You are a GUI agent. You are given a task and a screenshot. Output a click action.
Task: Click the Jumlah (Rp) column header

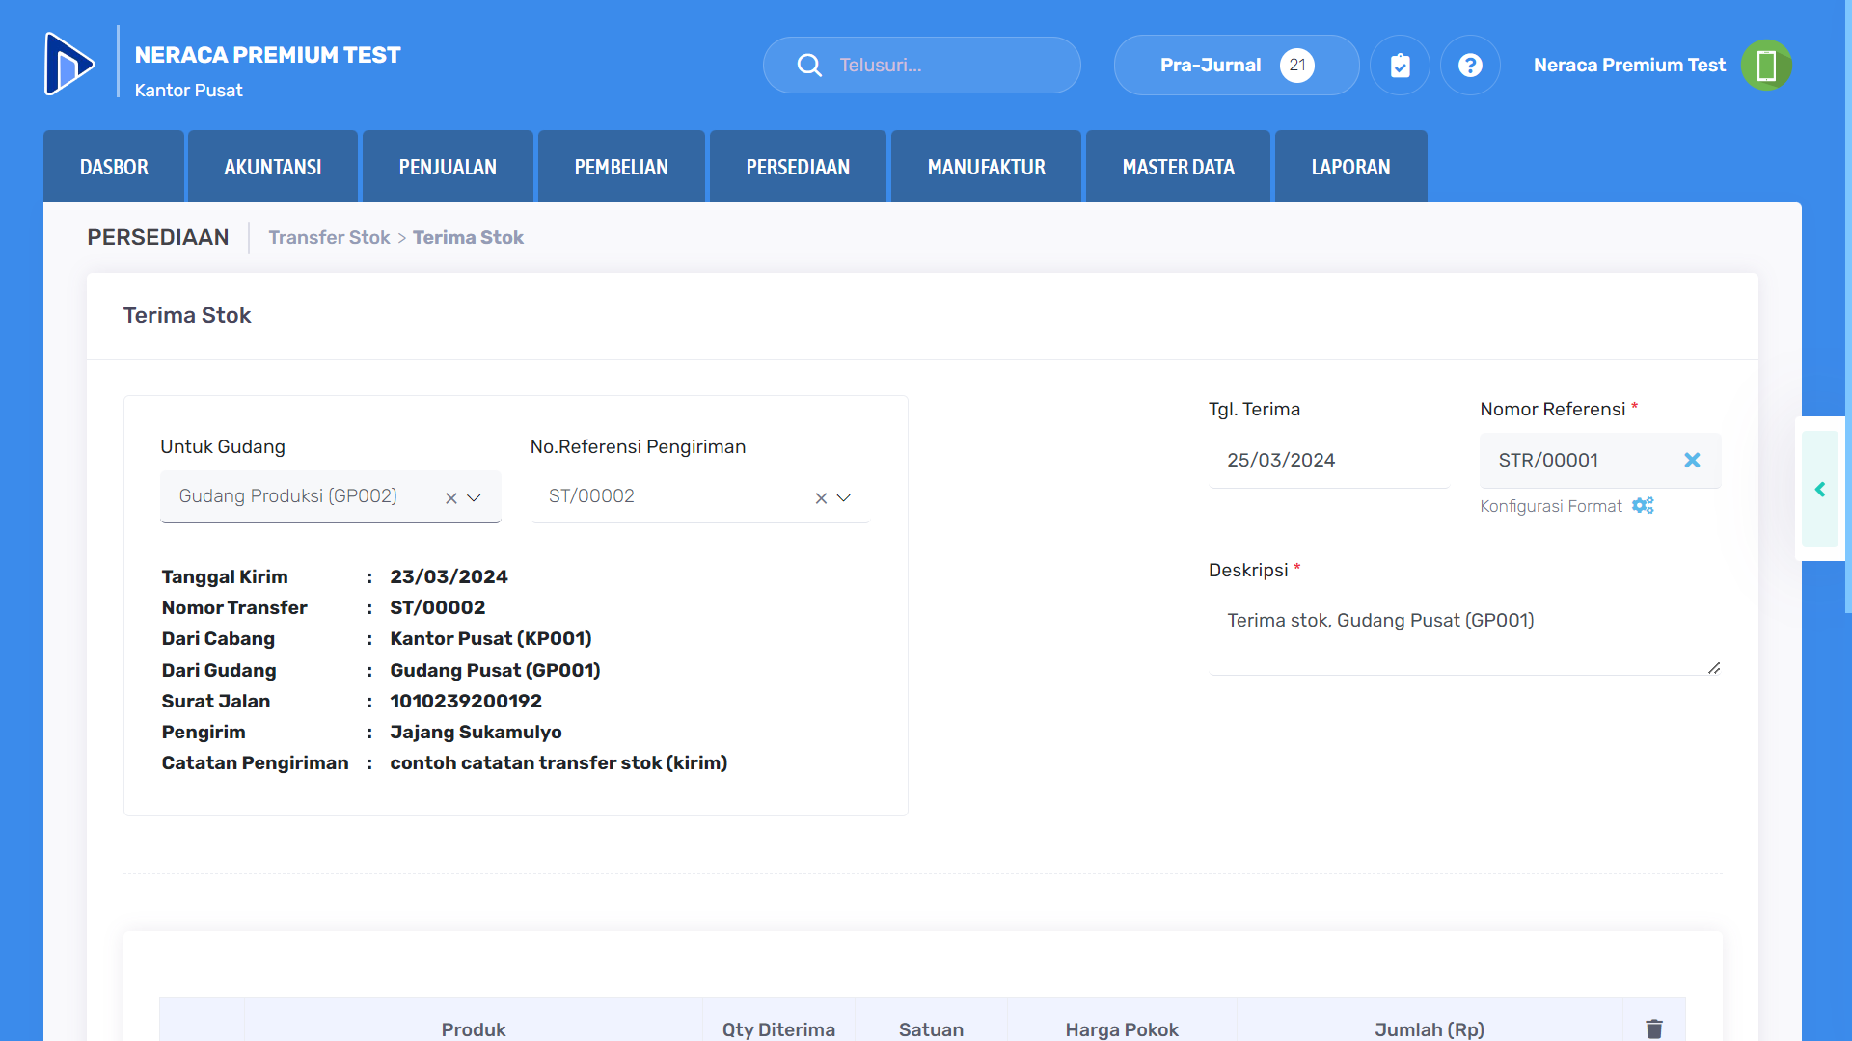pos(1430,1029)
